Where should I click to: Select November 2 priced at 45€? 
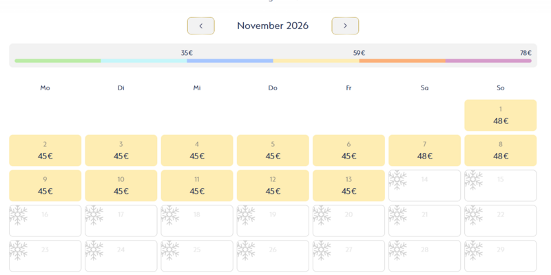45,150
